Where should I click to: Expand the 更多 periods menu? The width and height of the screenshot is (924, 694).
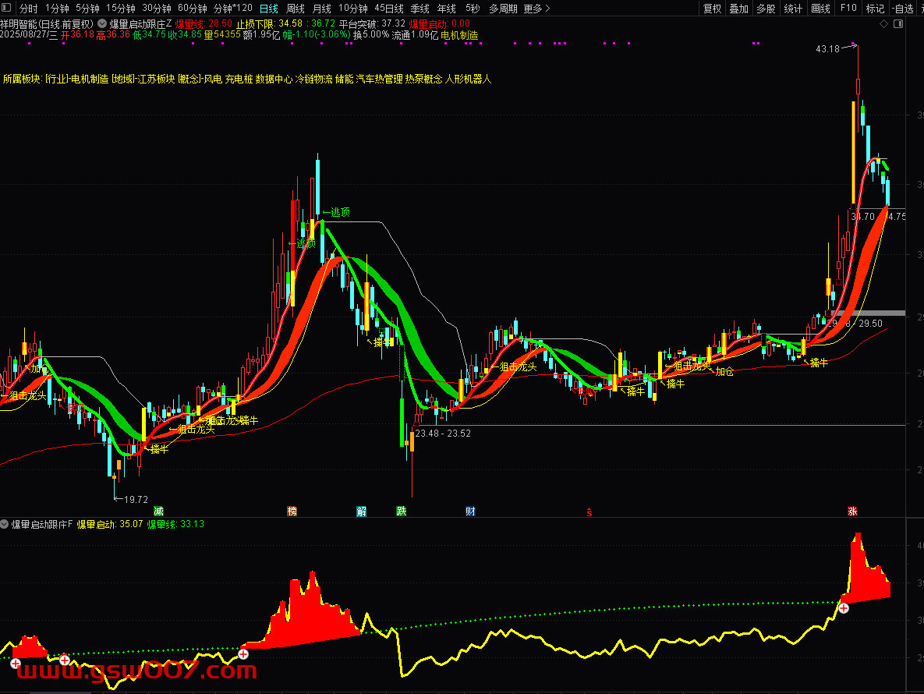[x=536, y=9]
